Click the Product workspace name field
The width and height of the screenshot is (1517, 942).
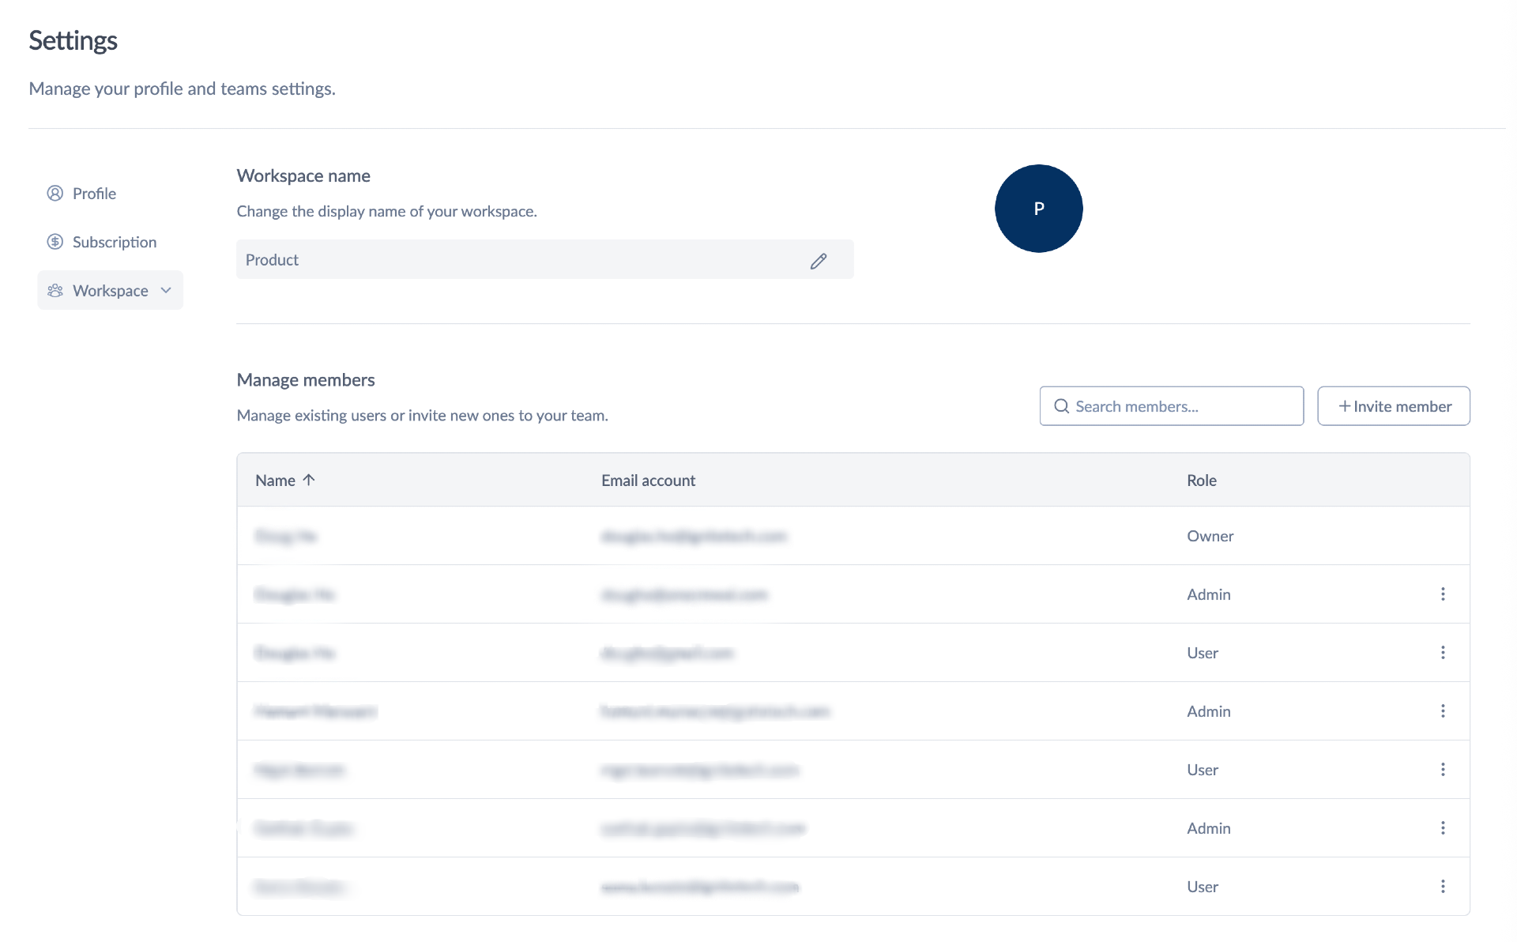[x=544, y=259]
